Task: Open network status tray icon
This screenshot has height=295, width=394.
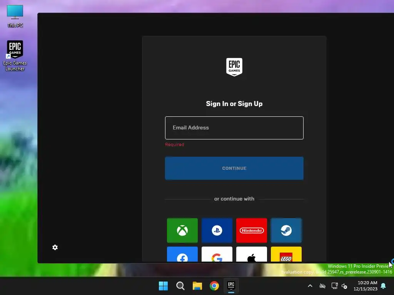Action: (334, 286)
